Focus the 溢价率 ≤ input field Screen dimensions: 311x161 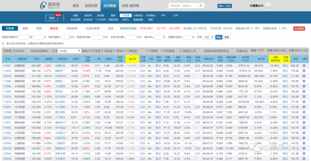pyautogui.click(x=159, y=37)
